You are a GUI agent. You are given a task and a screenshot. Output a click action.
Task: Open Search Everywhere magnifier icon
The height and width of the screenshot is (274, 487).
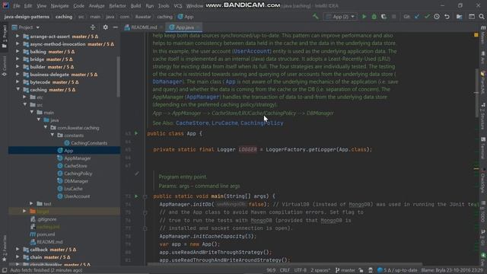tap(482, 17)
